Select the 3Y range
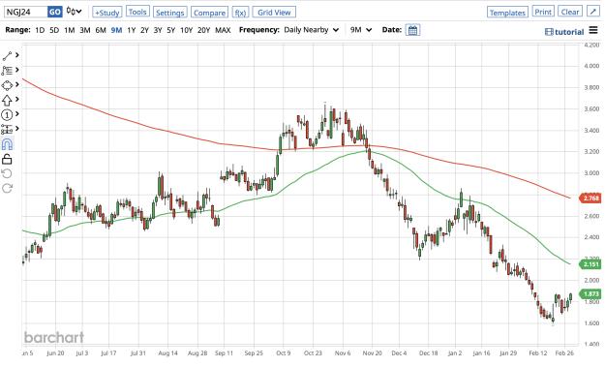This screenshot has width=605, height=367. [x=158, y=30]
